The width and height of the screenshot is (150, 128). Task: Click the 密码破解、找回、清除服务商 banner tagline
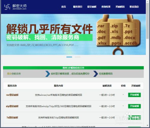(x=49, y=38)
